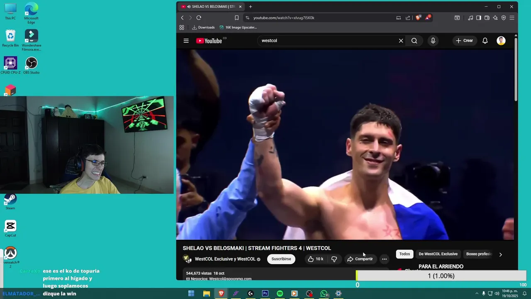Toggle the Brave sidebar panel
This screenshot has width=531, height=299.
pos(479,18)
